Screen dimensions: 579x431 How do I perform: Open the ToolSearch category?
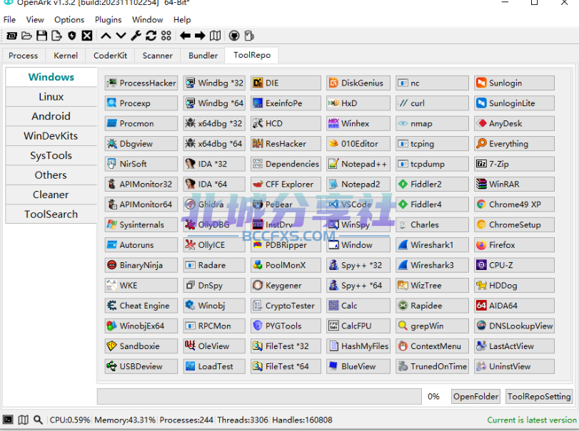(x=51, y=214)
